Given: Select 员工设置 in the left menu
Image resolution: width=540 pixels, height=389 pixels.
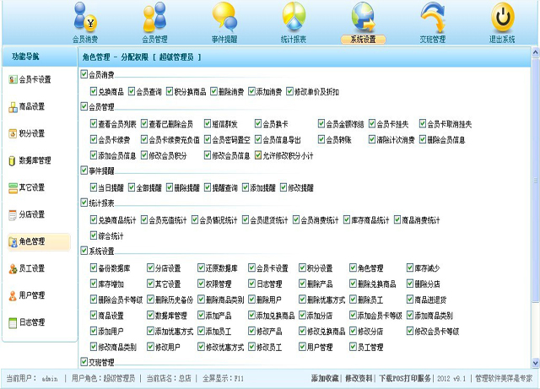Looking at the screenshot, I should point(33,268).
